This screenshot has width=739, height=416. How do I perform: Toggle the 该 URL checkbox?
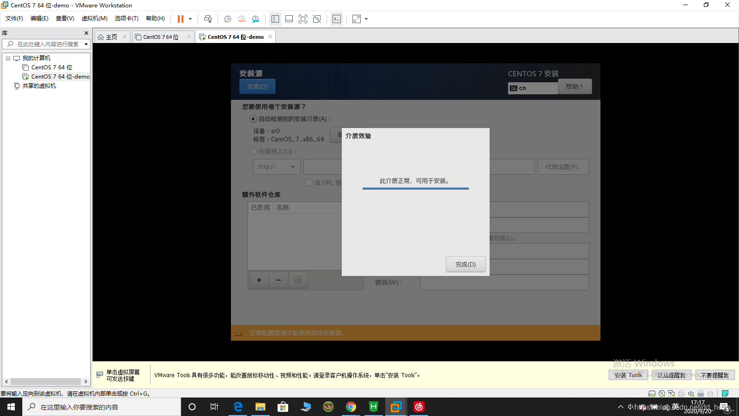pyautogui.click(x=309, y=183)
